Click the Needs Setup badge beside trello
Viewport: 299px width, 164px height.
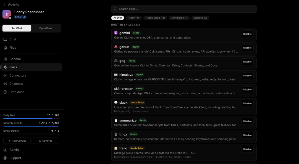pos(137,148)
